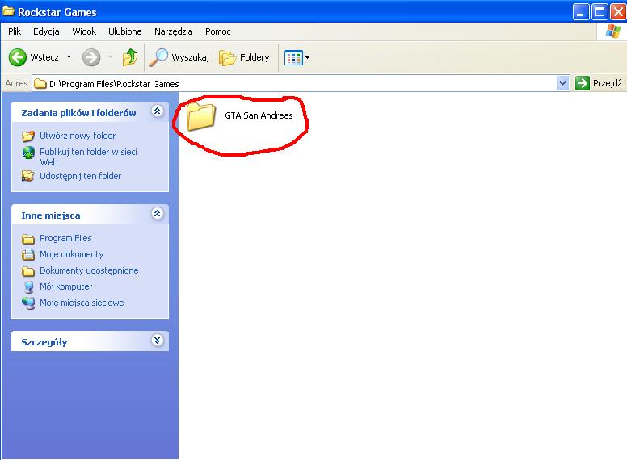Open the Plik menu
627x460 pixels.
(15, 31)
